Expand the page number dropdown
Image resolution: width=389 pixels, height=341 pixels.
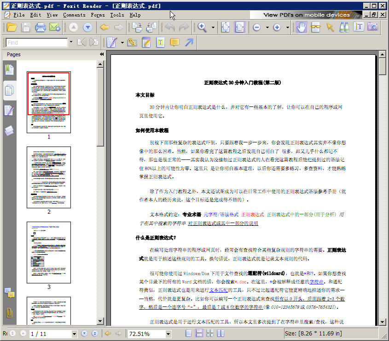74,334
